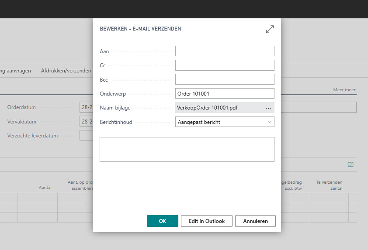Open the lines section pop-out icon
Image resolution: width=368 pixels, height=250 pixels.
point(350,164)
